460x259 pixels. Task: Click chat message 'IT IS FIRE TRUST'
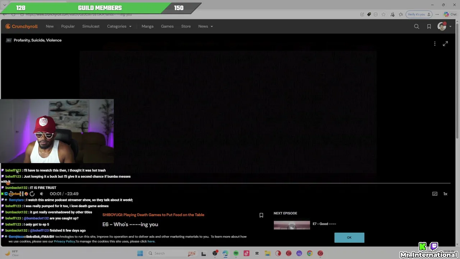43,188
